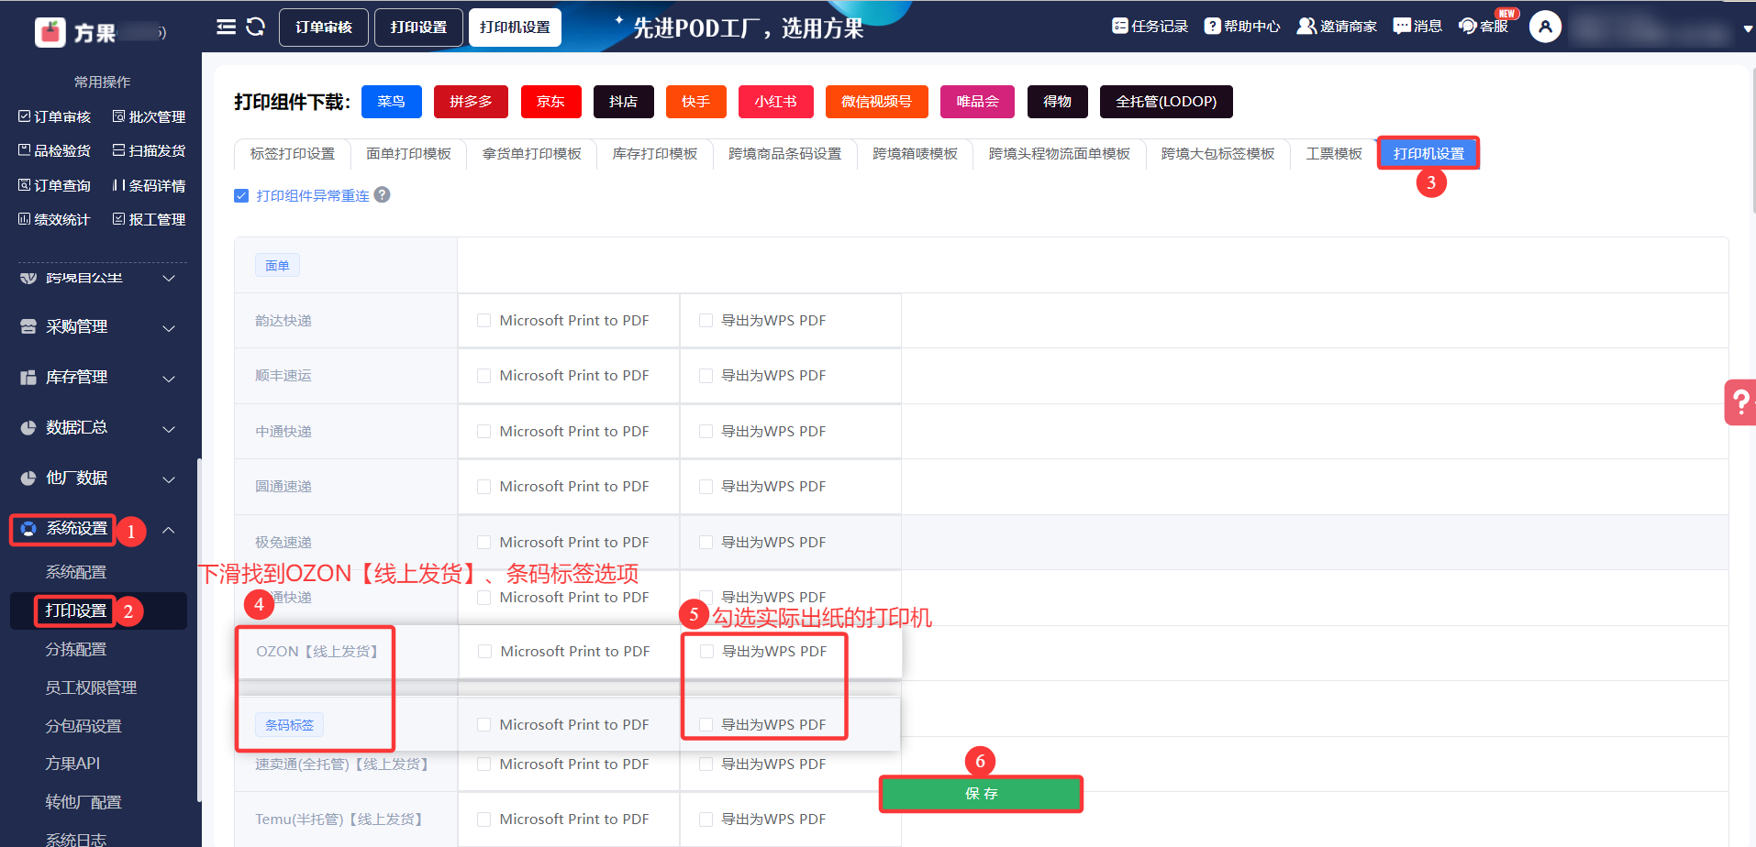Toggle the sidebar with the hamburger icon
This screenshot has width=1756, height=847.
(x=226, y=27)
